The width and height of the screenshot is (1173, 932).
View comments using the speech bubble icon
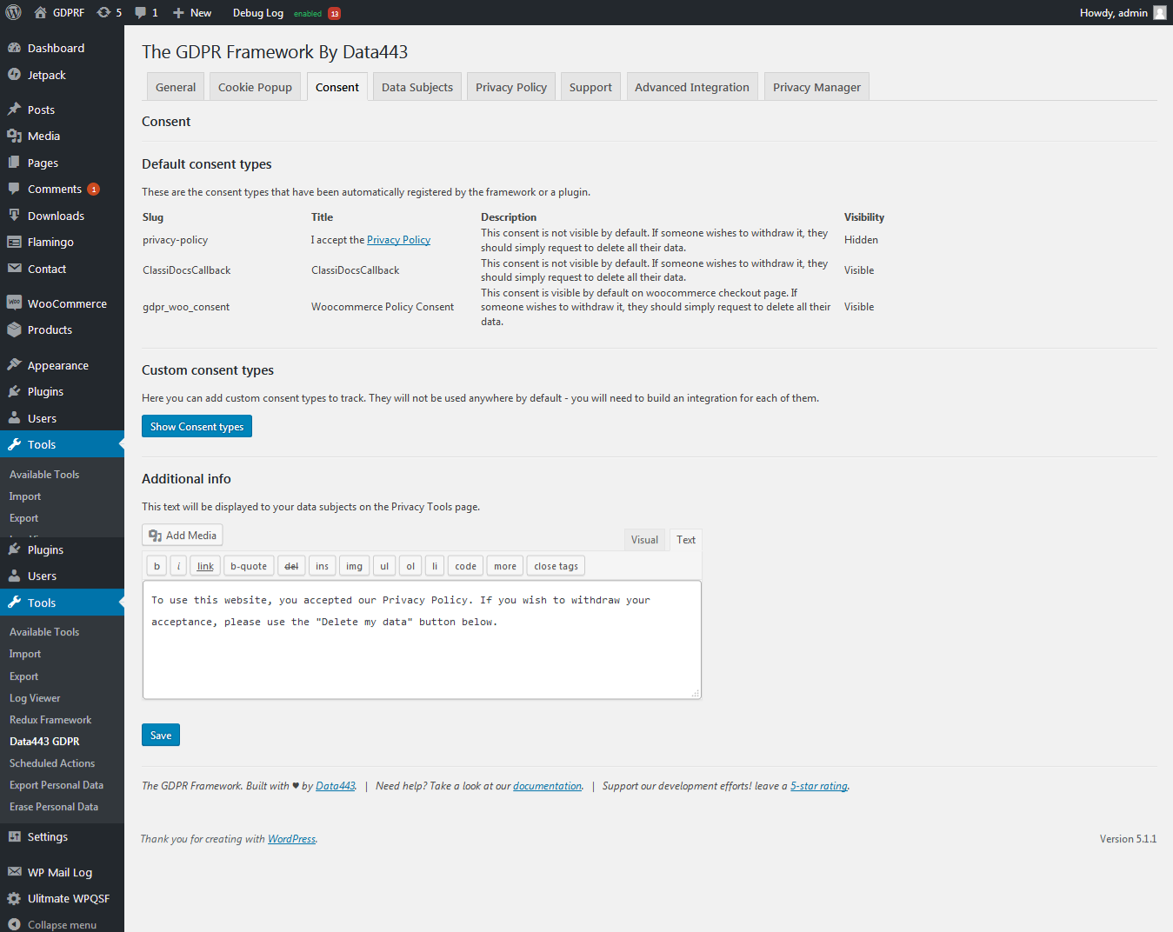point(142,12)
